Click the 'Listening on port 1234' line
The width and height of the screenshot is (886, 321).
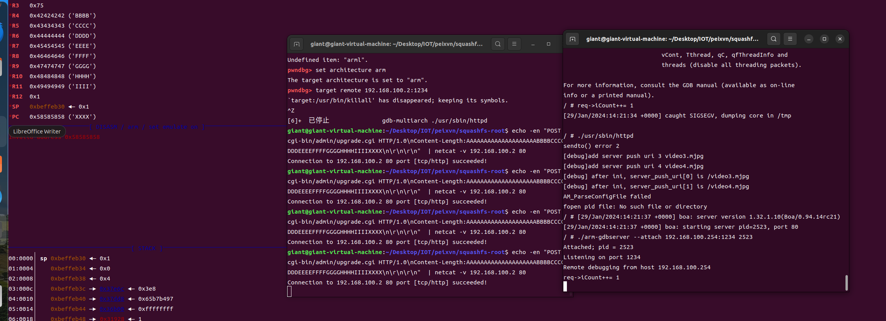[602, 257]
